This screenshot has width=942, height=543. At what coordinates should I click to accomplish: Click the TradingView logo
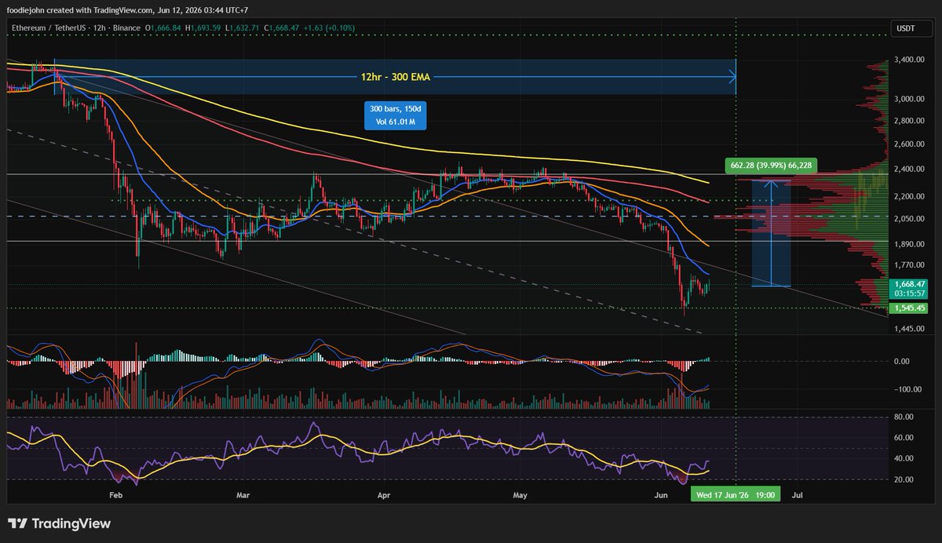60,523
